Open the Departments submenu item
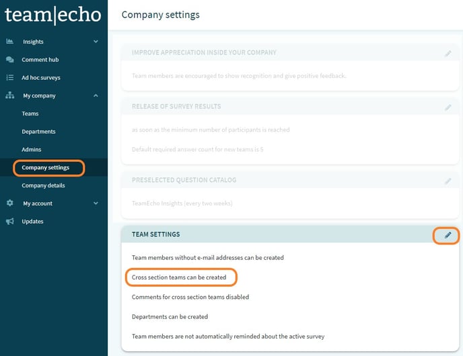 [x=38, y=132]
